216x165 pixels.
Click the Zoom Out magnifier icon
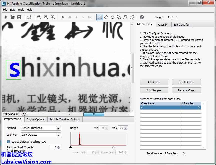coord(46,17)
